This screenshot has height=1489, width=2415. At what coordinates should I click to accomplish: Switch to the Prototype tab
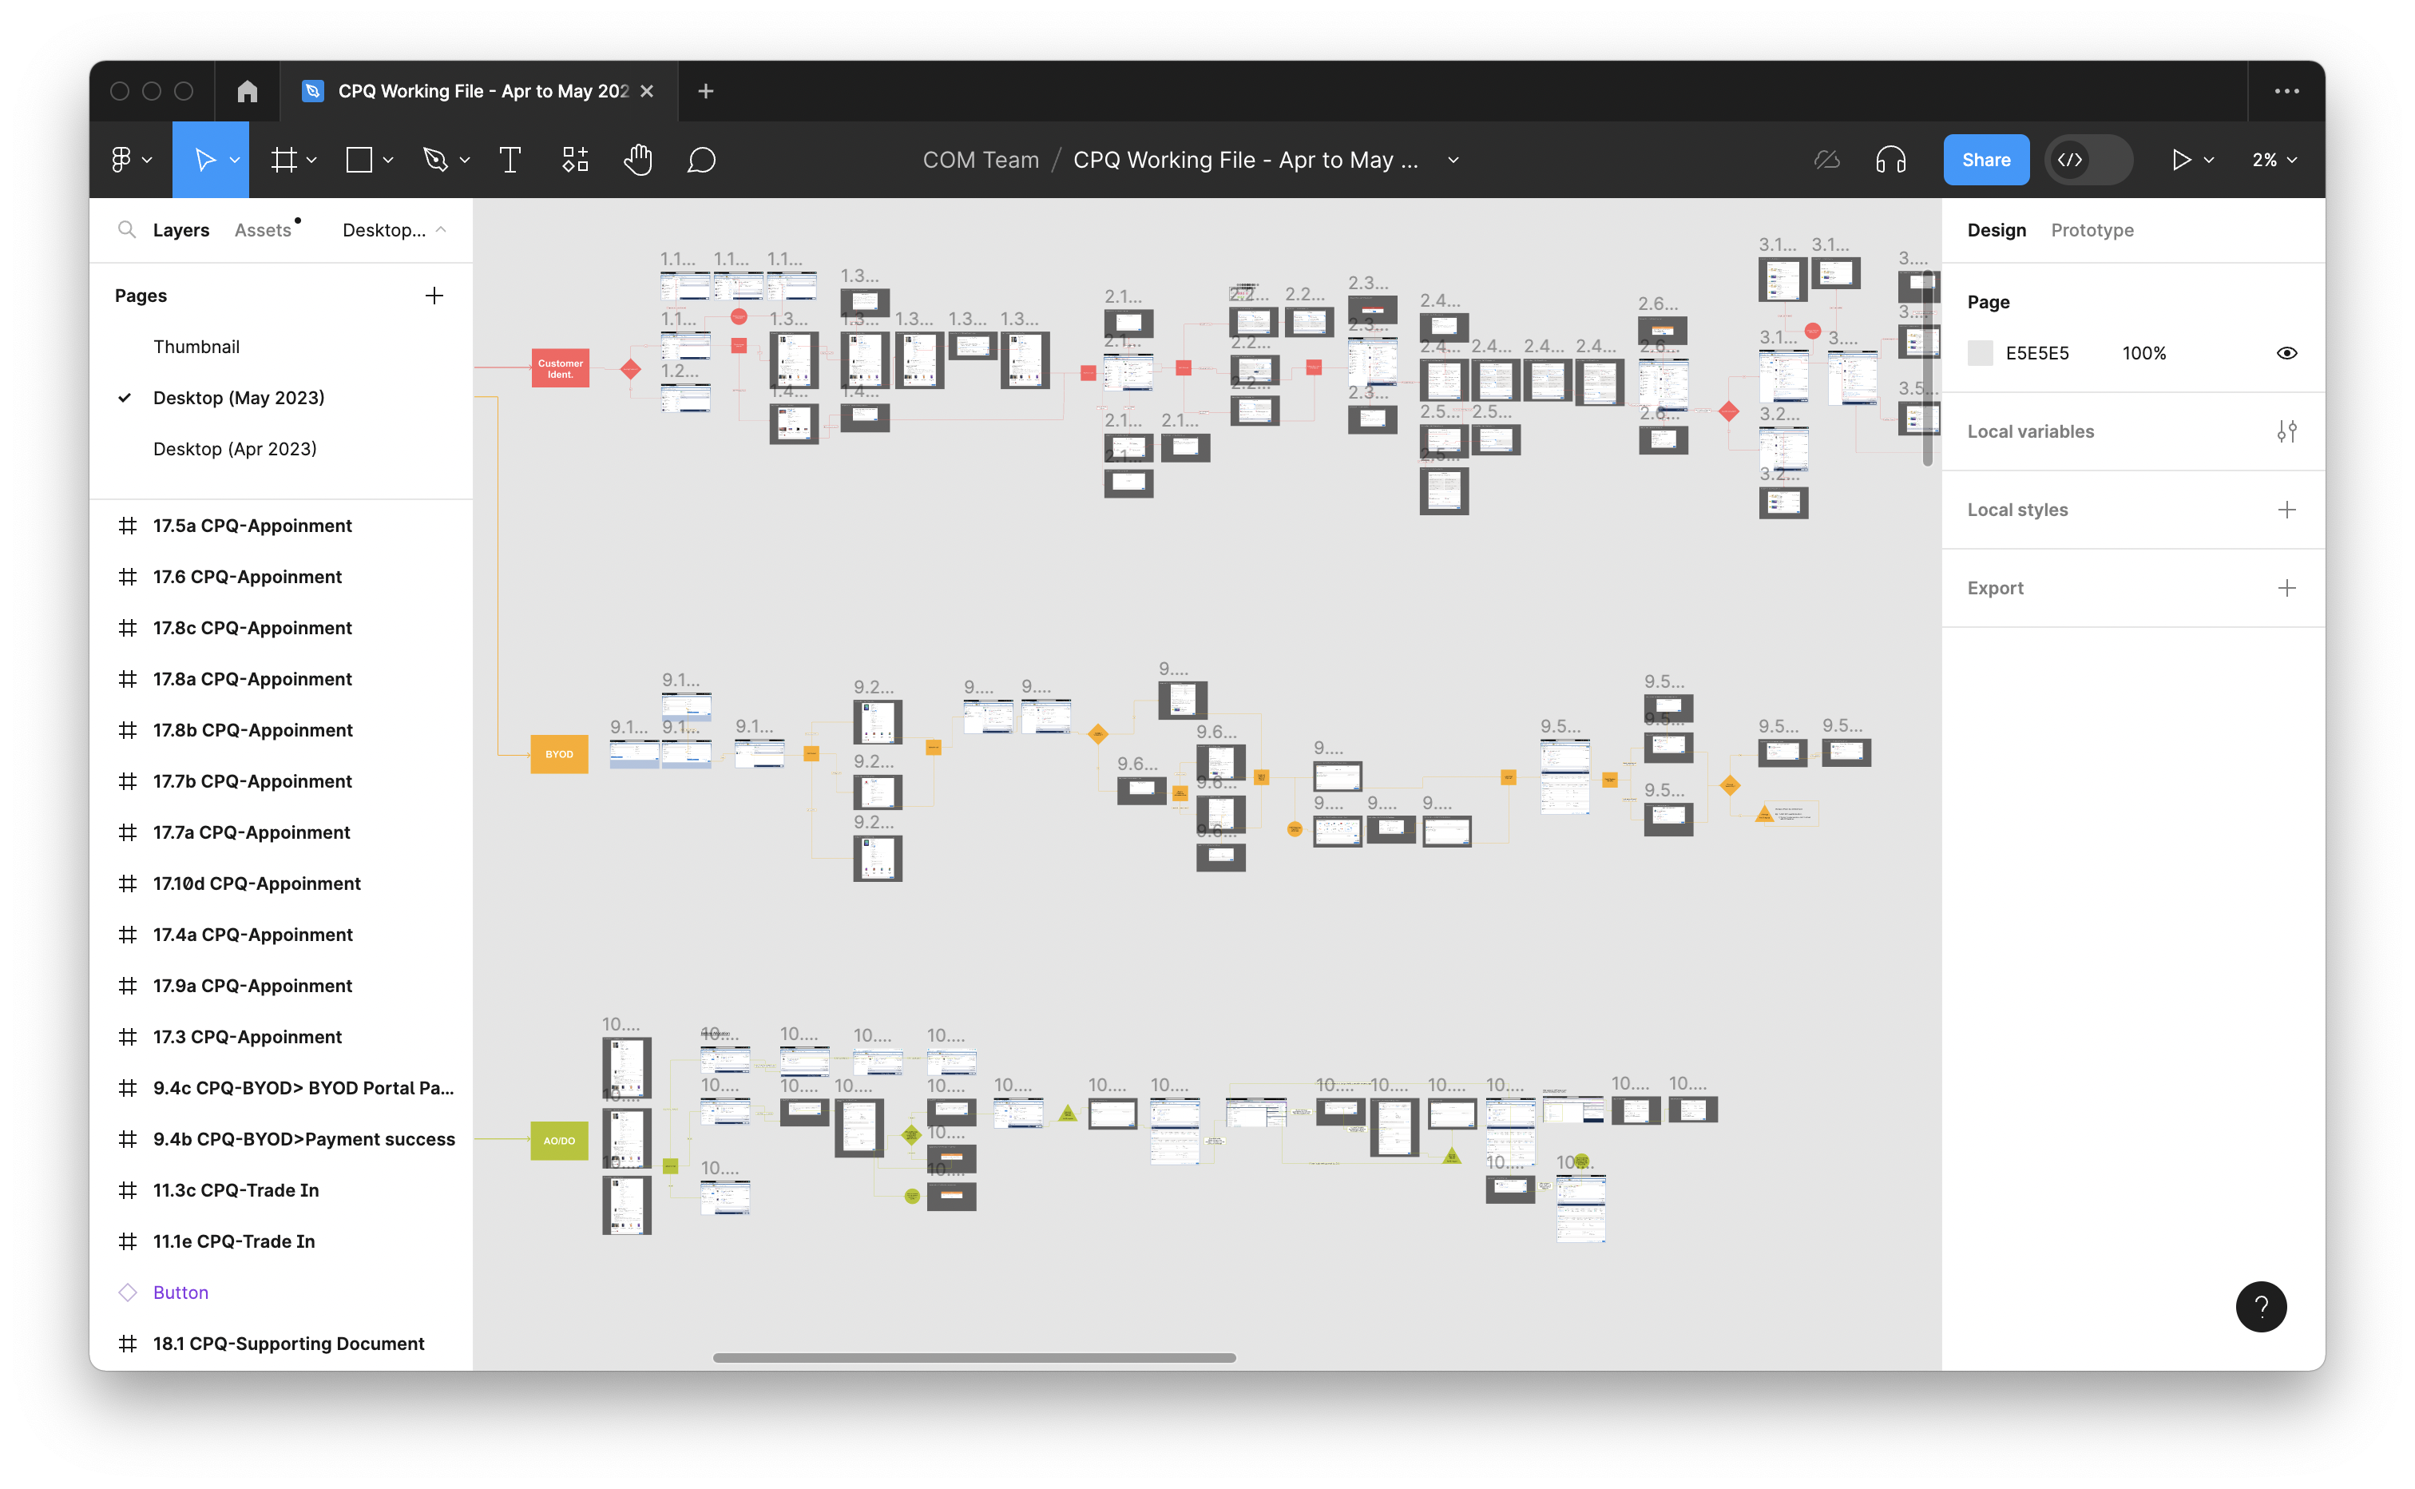click(2091, 229)
